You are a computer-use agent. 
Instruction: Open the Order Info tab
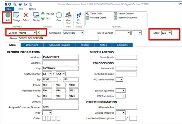pos(32,45)
